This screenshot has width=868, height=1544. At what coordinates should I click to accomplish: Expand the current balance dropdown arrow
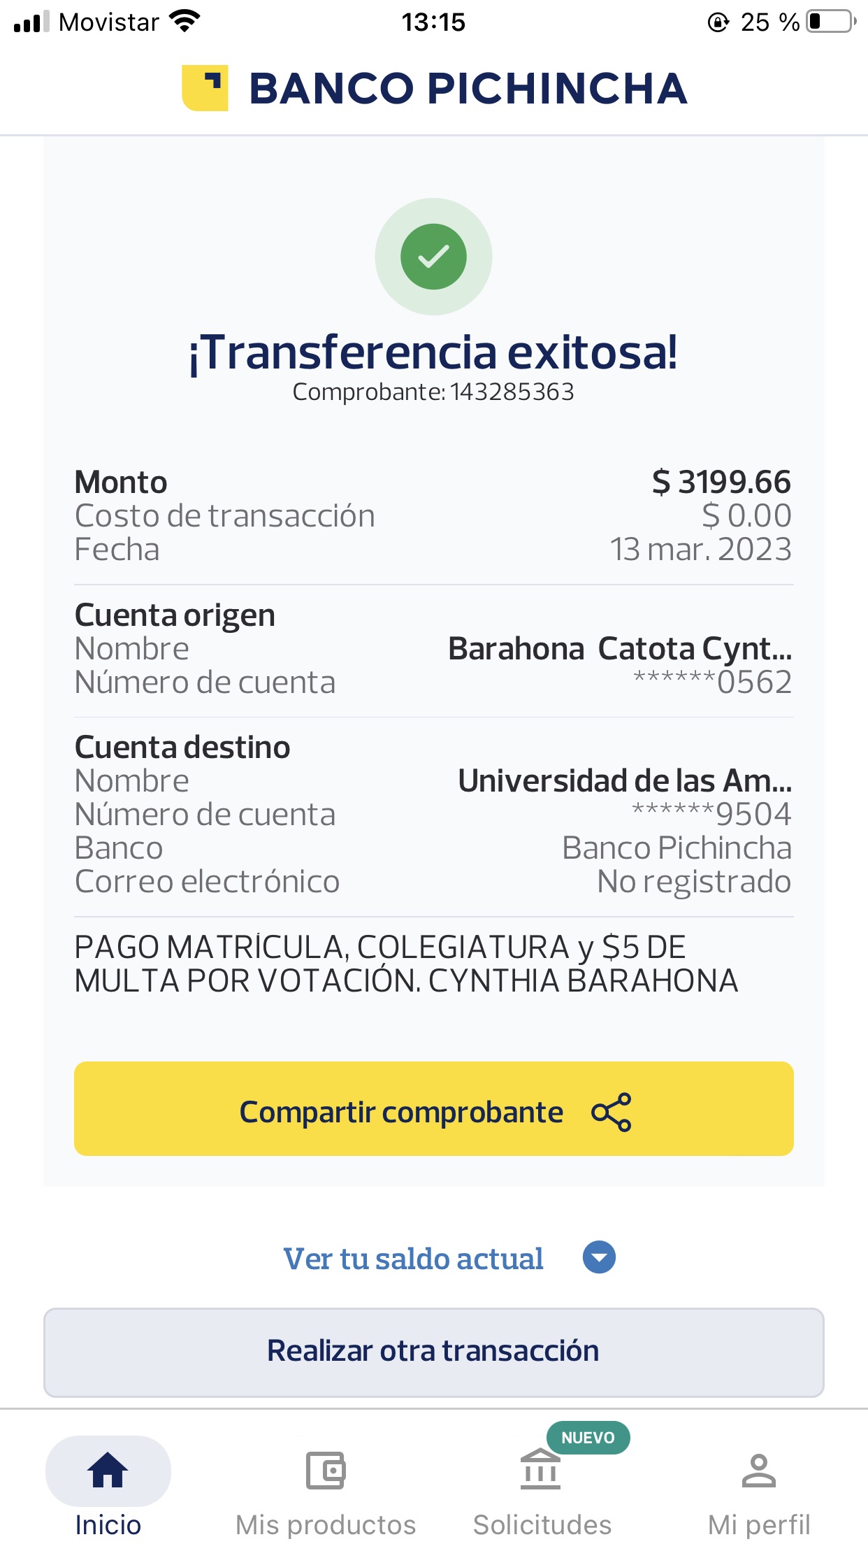(599, 1257)
